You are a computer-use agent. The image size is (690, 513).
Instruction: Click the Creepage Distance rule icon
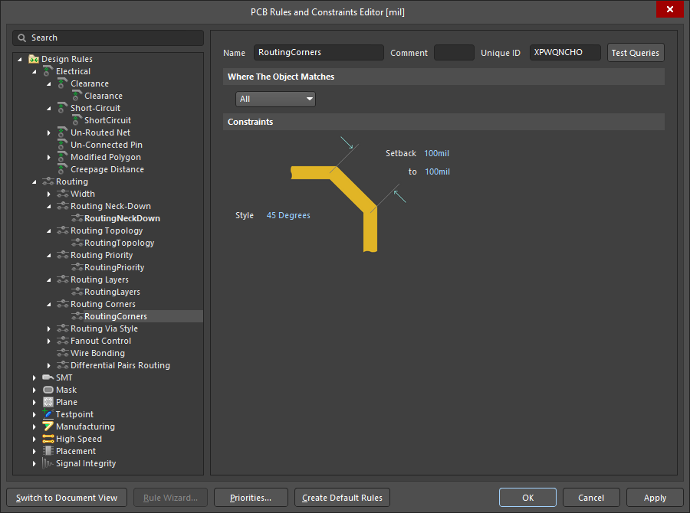click(63, 169)
